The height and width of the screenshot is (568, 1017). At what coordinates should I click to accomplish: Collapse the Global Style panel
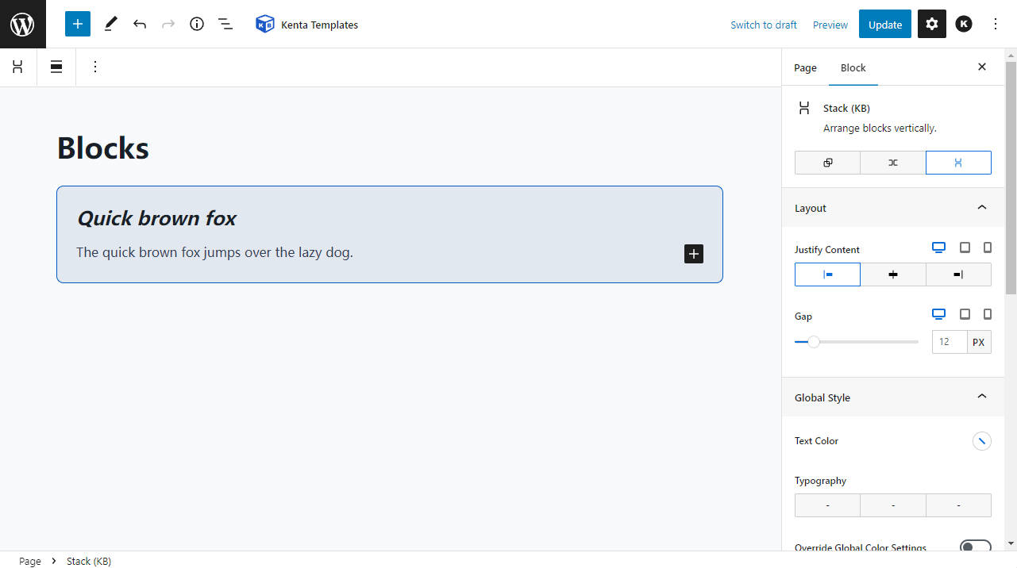[x=893, y=397]
